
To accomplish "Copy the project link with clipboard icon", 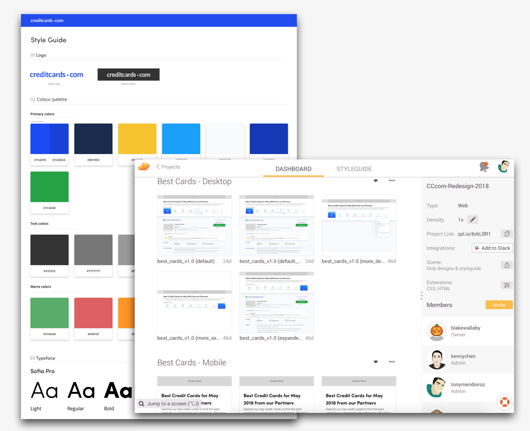I will coord(507,234).
